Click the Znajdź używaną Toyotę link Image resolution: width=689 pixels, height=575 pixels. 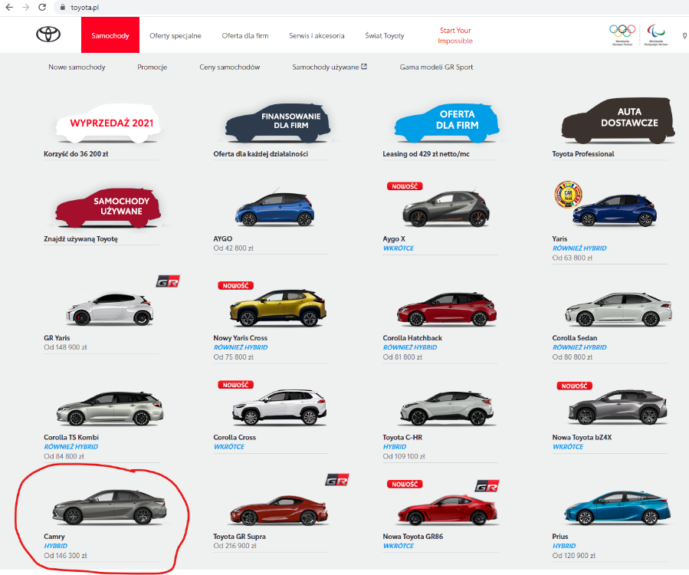(80, 238)
